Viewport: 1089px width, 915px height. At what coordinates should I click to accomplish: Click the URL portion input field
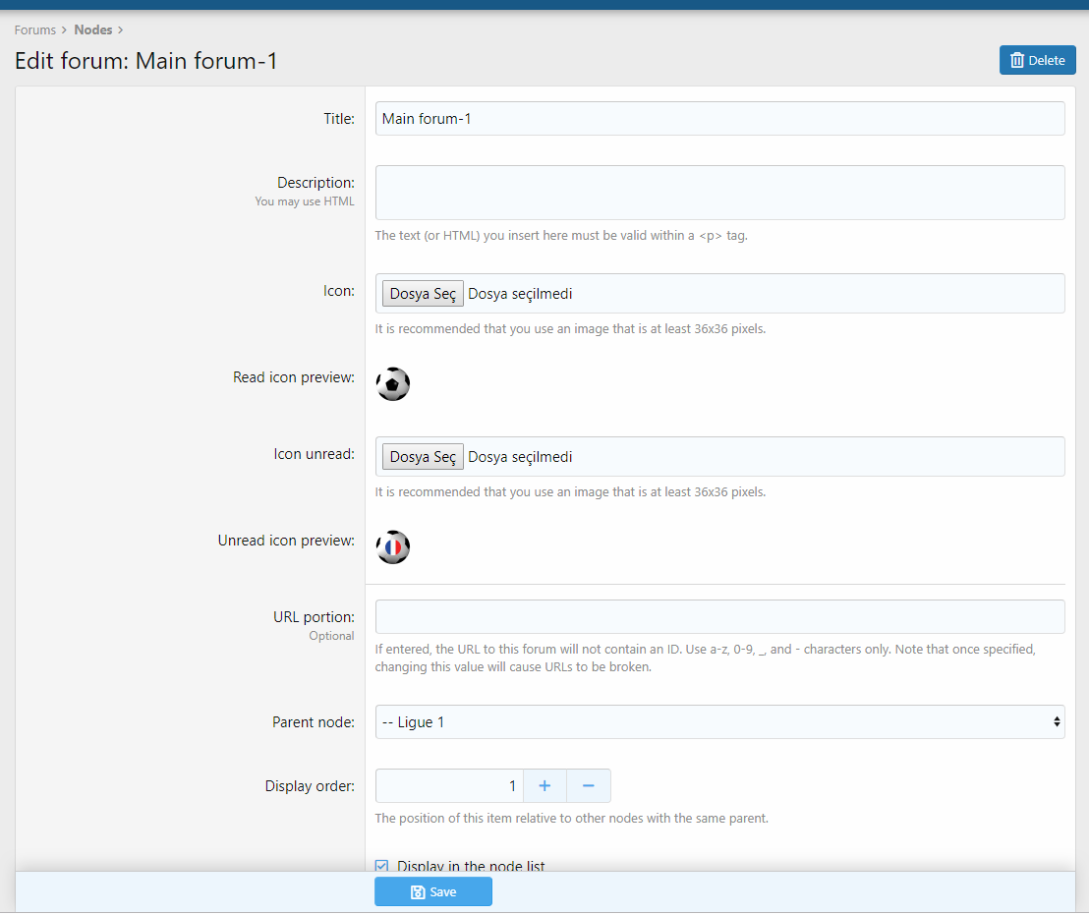719,617
